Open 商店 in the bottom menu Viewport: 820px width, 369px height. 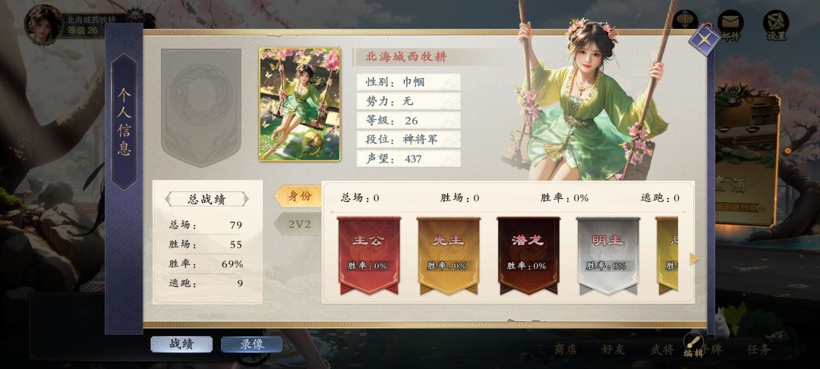(566, 350)
